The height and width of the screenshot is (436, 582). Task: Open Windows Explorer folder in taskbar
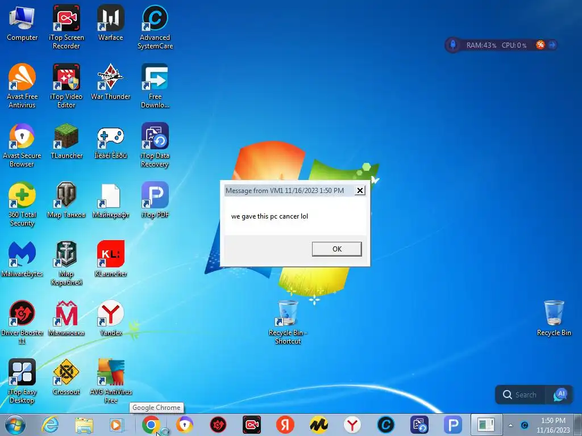[84, 425]
